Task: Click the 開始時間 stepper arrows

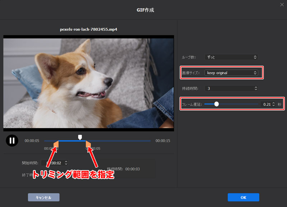Action: 66,163
